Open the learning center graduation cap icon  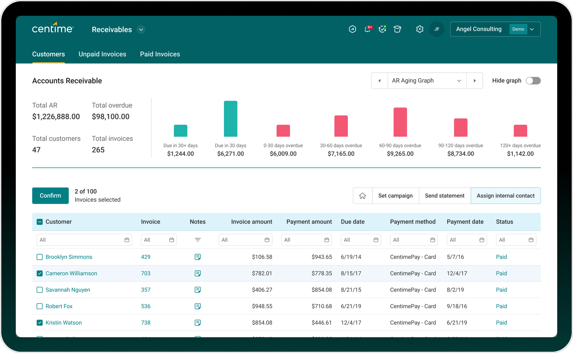pyautogui.click(x=398, y=29)
